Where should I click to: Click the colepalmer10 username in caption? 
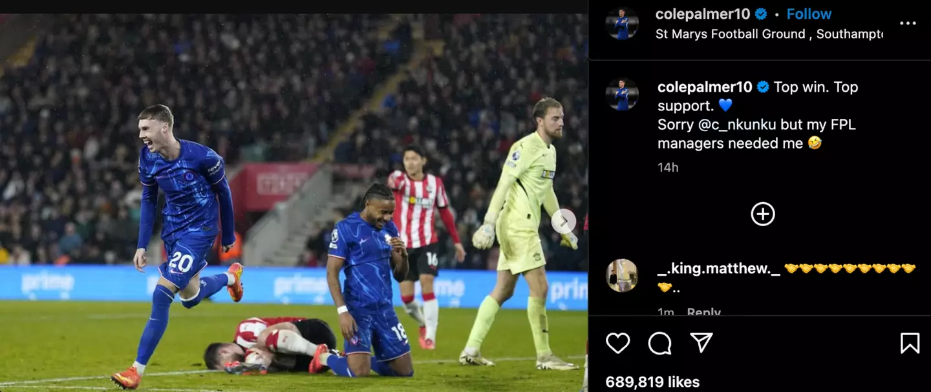(705, 87)
